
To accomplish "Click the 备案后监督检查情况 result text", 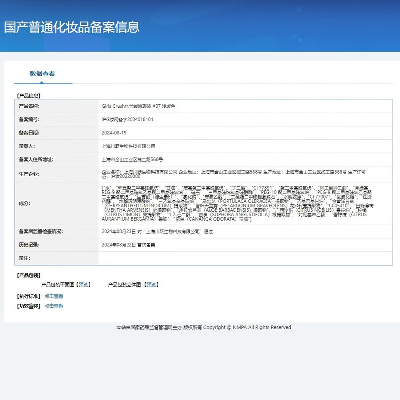I will click(157, 232).
